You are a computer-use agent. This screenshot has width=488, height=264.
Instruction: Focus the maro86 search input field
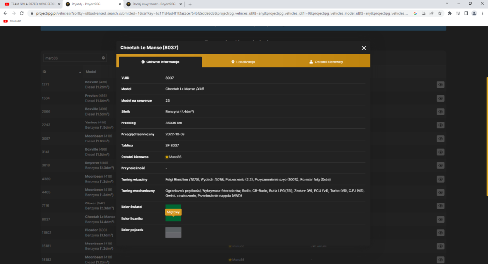point(73,58)
